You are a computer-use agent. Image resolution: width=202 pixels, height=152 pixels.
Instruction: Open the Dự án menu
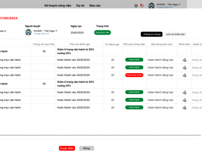click(x=80, y=5)
